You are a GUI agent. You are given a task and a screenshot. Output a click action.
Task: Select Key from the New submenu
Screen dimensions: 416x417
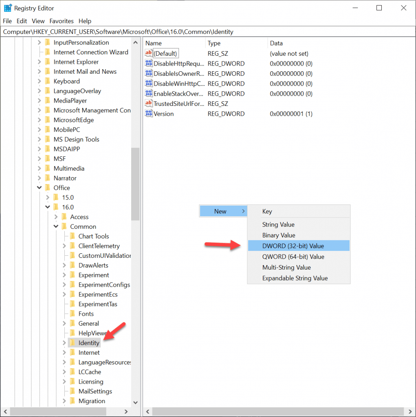tap(267, 211)
